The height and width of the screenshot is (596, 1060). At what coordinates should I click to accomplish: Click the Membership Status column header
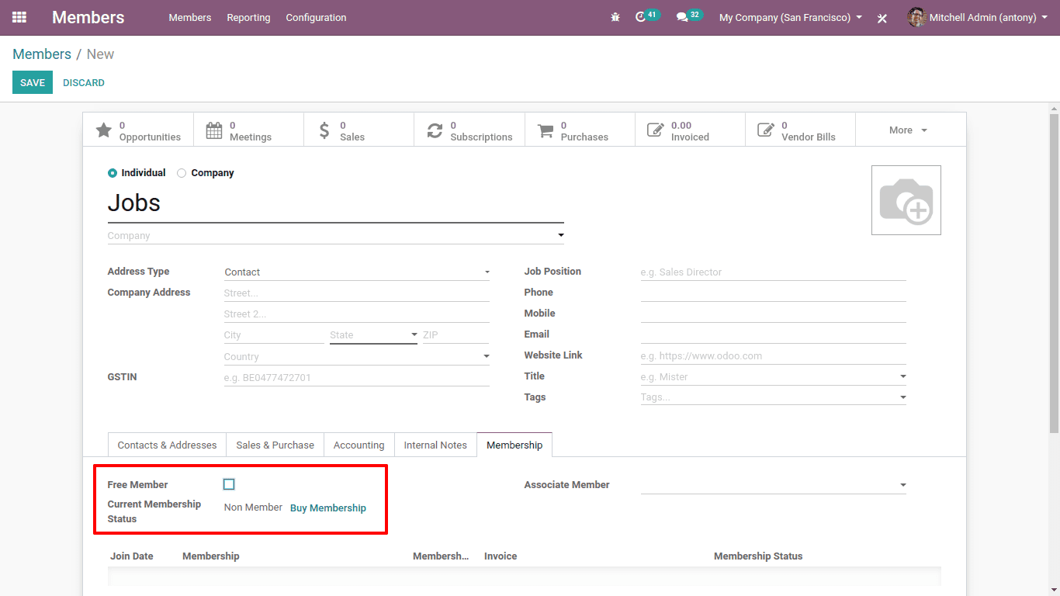pos(758,556)
